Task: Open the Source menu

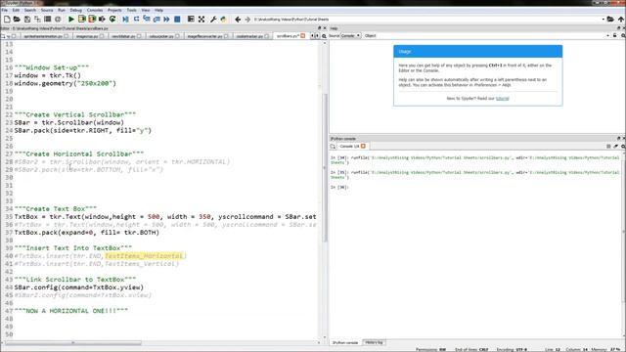Action: (47, 10)
